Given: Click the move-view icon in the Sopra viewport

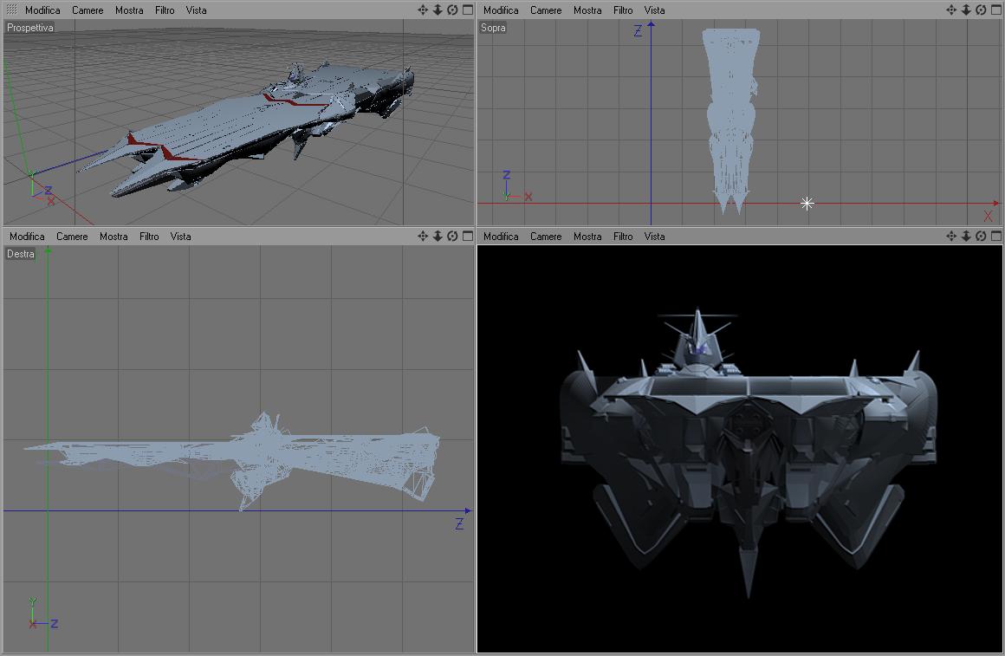Looking at the screenshot, I should [950, 10].
